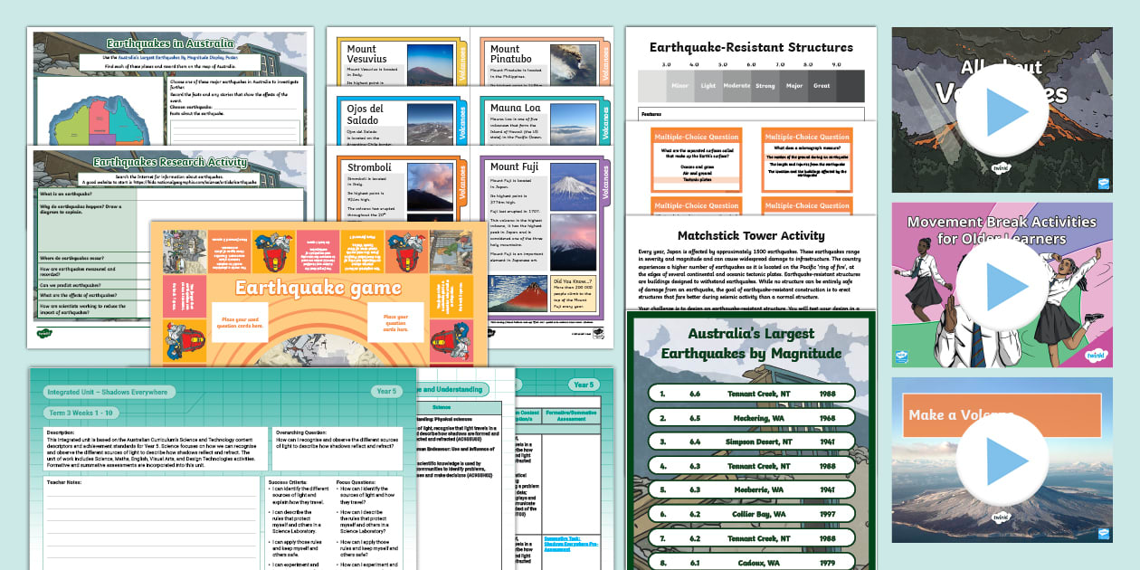Click the Twinkl bird icon on Make a Volcano thumbnail
The image size is (1140, 570).
click(x=1103, y=534)
